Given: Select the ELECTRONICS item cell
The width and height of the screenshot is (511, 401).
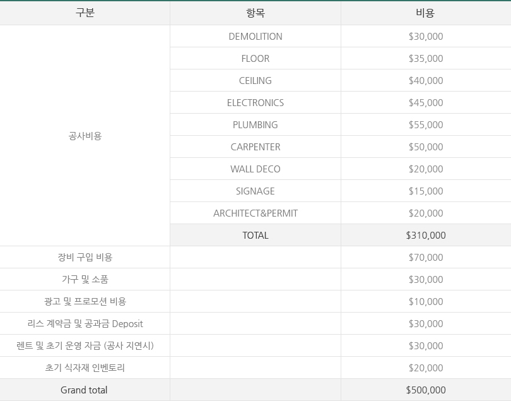Looking at the screenshot, I should tap(255, 103).
